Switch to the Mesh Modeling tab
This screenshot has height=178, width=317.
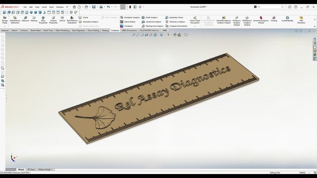[62, 31]
